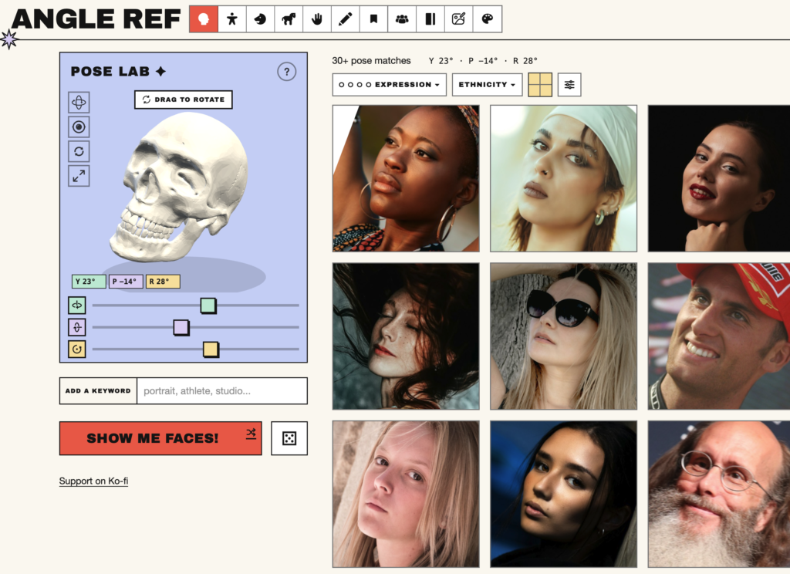
Task: Click the yellow roll axis icon
Action: [77, 349]
